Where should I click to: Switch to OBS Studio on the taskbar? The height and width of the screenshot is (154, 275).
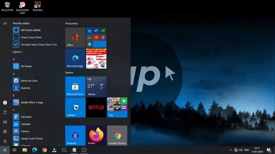point(84,150)
